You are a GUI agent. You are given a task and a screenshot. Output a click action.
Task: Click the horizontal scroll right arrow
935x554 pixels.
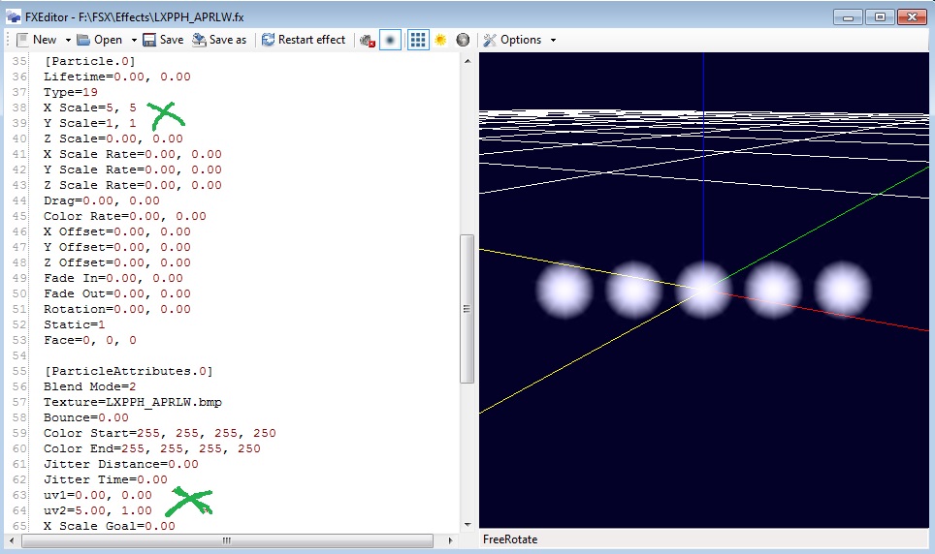tap(450, 540)
